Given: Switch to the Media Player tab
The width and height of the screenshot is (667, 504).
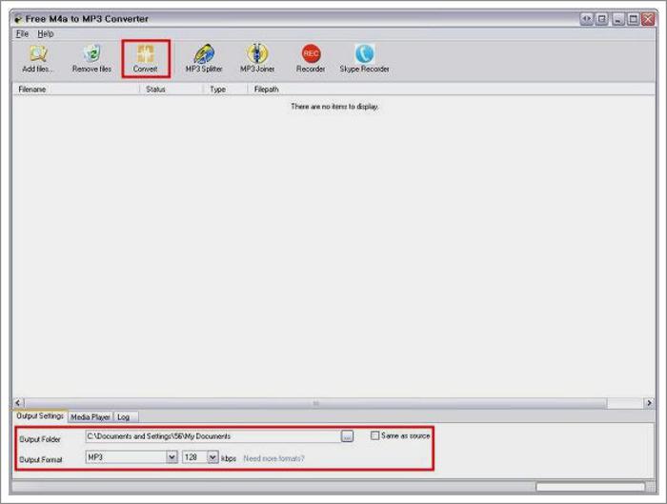Looking at the screenshot, I should pyautogui.click(x=91, y=417).
